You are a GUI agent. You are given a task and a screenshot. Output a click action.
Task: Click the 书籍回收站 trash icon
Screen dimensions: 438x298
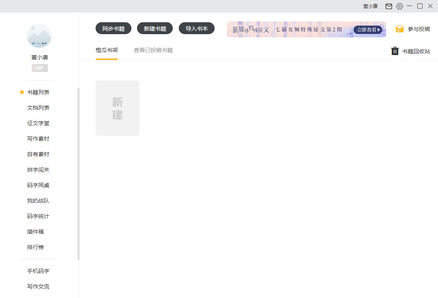(395, 51)
